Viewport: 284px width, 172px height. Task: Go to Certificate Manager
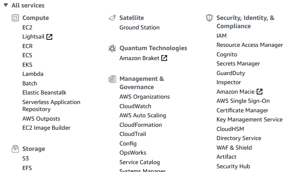[243, 110]
